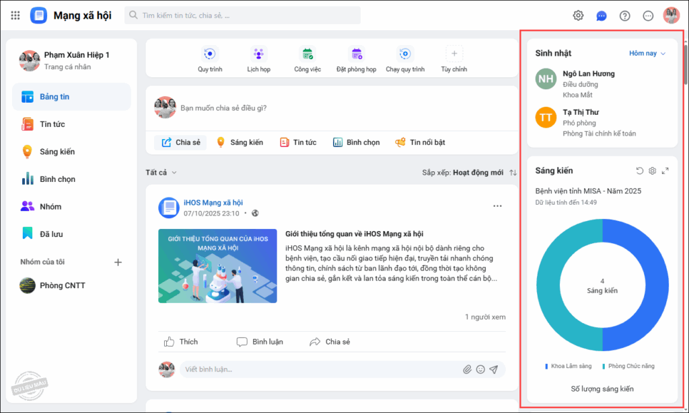
Task: Click dark blue Khoa Lâm sàng chart segment
Action: 657,285
